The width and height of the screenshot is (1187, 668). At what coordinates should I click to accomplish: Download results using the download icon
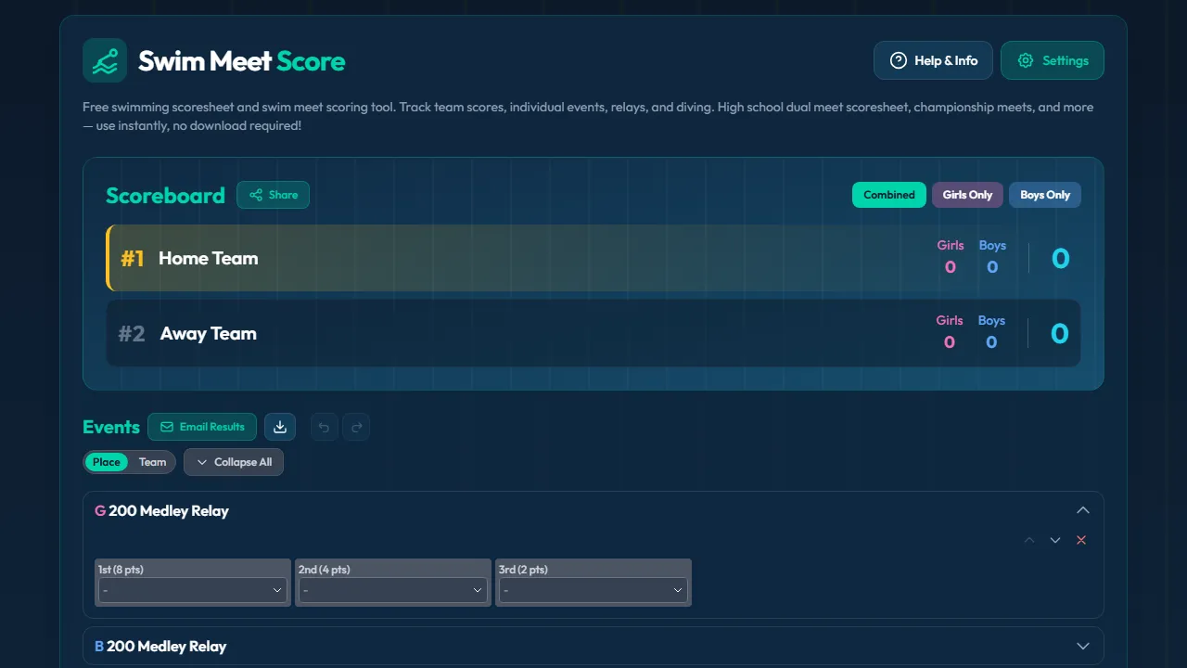tap(280, 427)
